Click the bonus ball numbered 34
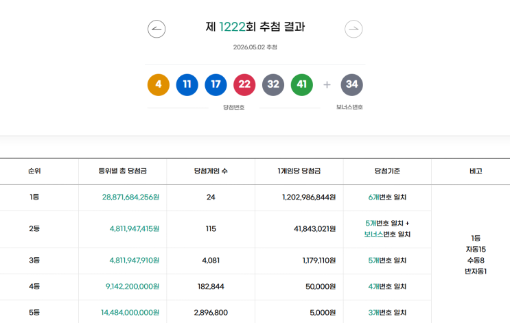 (352, 85)
